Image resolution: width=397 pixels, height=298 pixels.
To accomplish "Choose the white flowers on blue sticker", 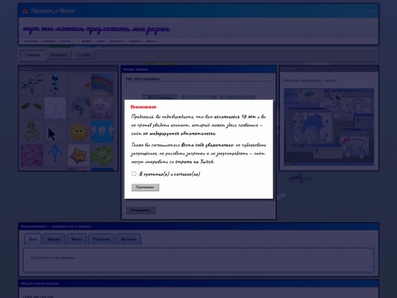I will 102,132.
